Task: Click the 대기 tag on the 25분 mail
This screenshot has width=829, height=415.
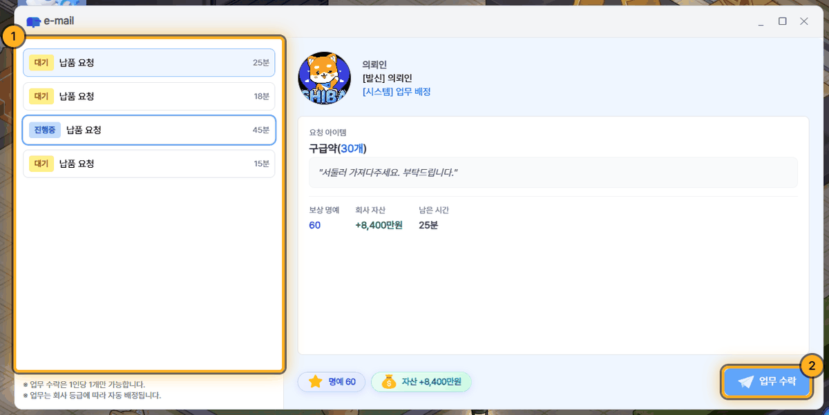Action: point(41,62)
